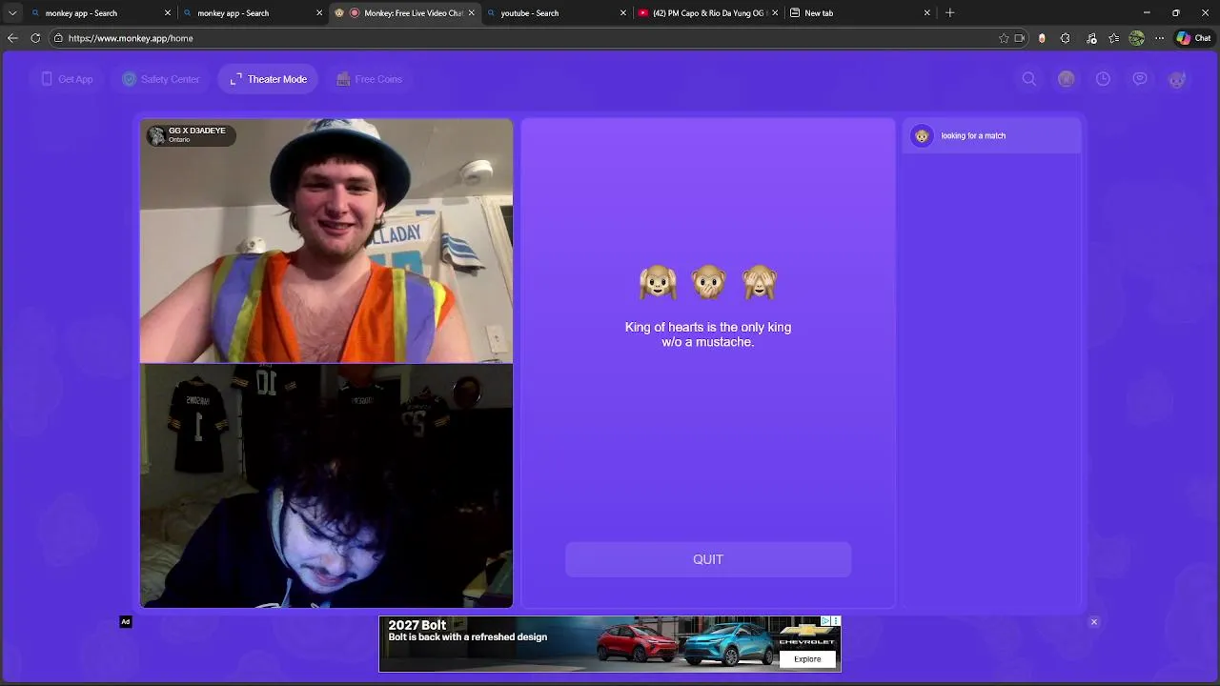Switch to the youtube - Search tab
This screenshot has width=1220, height=686.
557,13
